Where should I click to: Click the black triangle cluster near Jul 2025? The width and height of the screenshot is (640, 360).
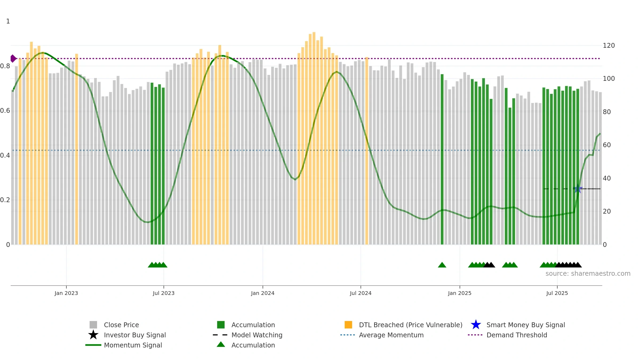tap(568, 265)
